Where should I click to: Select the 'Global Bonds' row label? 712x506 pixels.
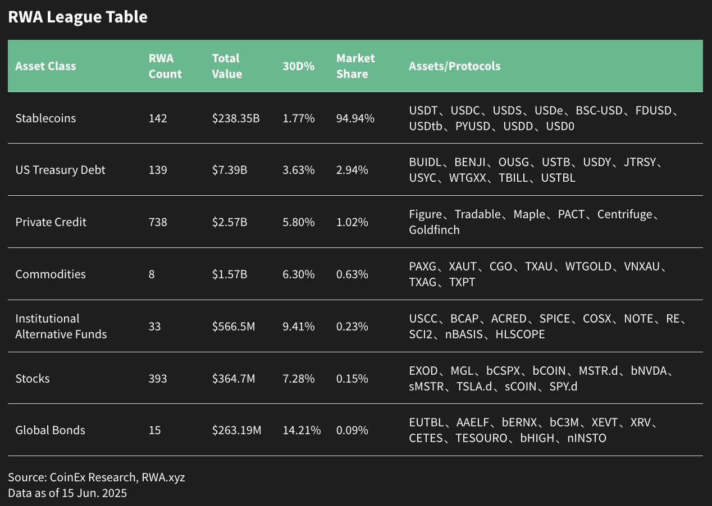pyautogui.click(x=51, y=430)
